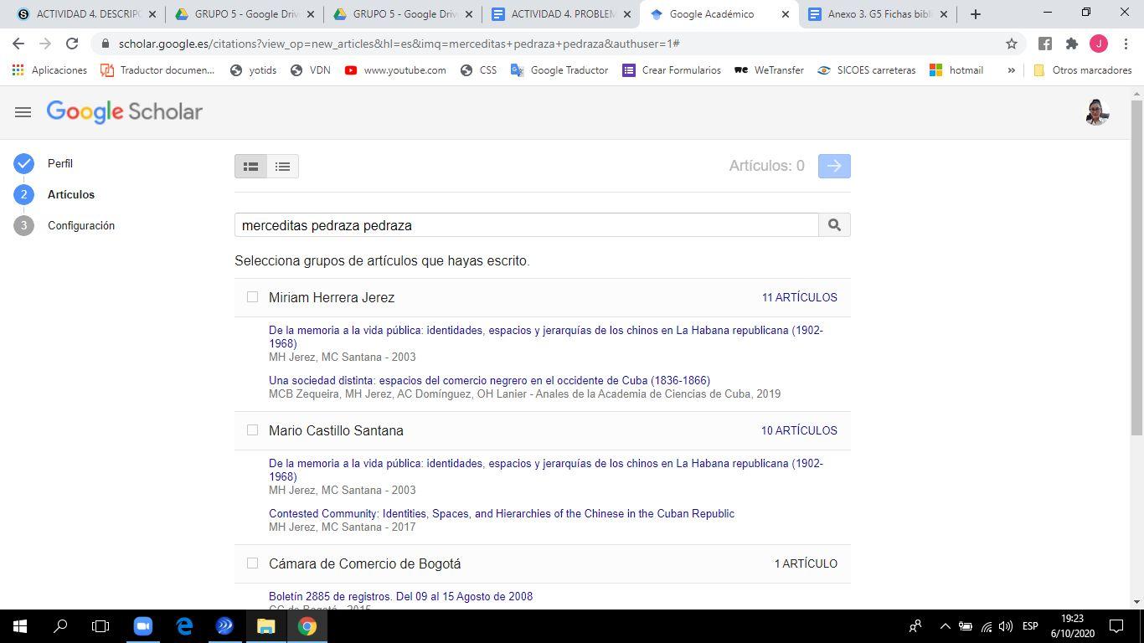Open the Perfil step
The width and height of the screenshot is (1144, 643).
tap(60, 163)
